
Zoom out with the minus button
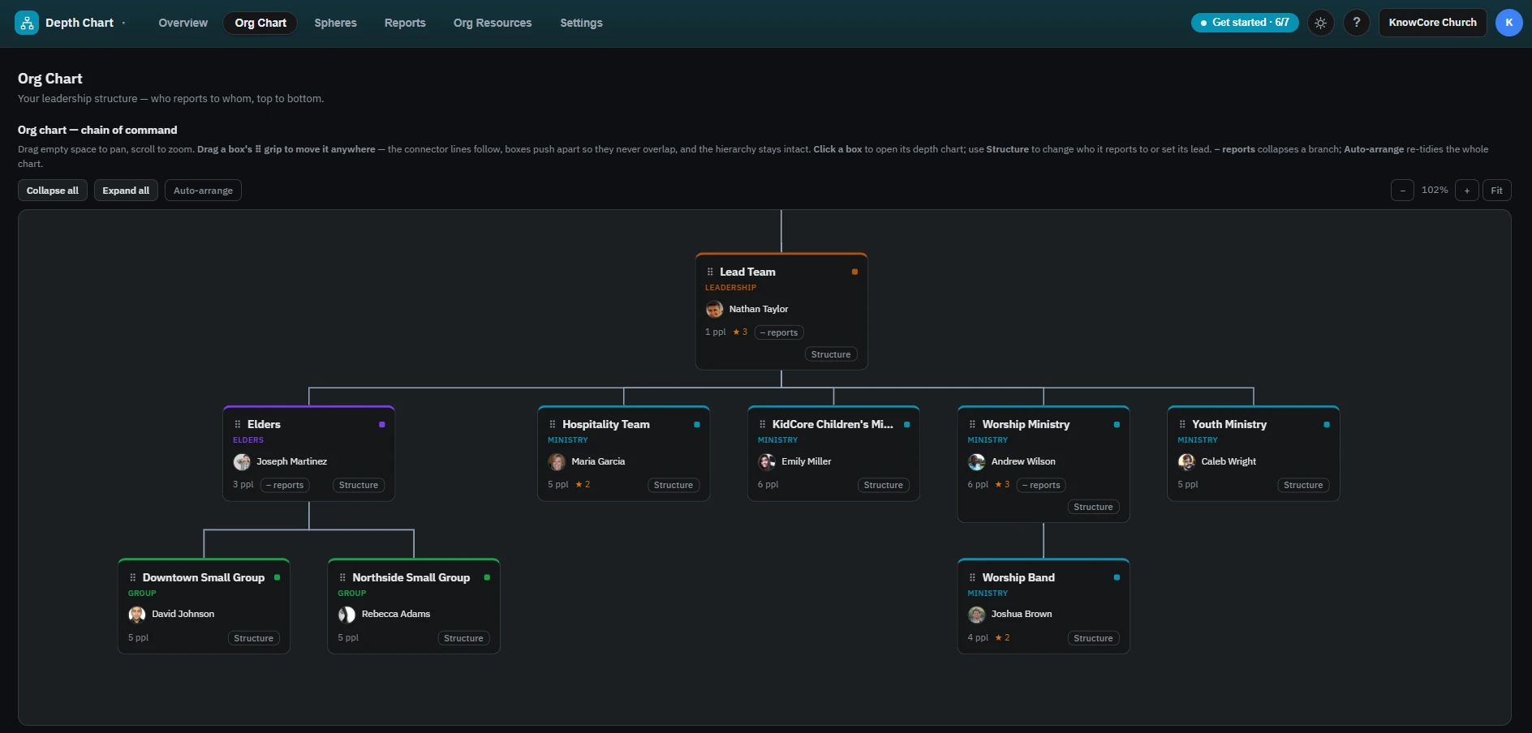pyautogui.click(x=1402, y=191)
